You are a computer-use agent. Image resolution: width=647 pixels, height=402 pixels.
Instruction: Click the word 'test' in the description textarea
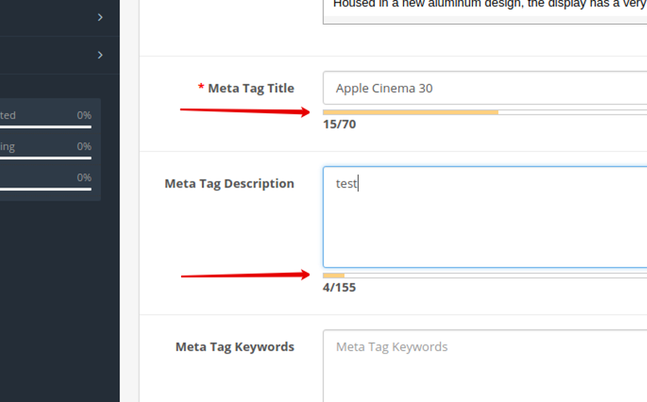click(346, 184)
